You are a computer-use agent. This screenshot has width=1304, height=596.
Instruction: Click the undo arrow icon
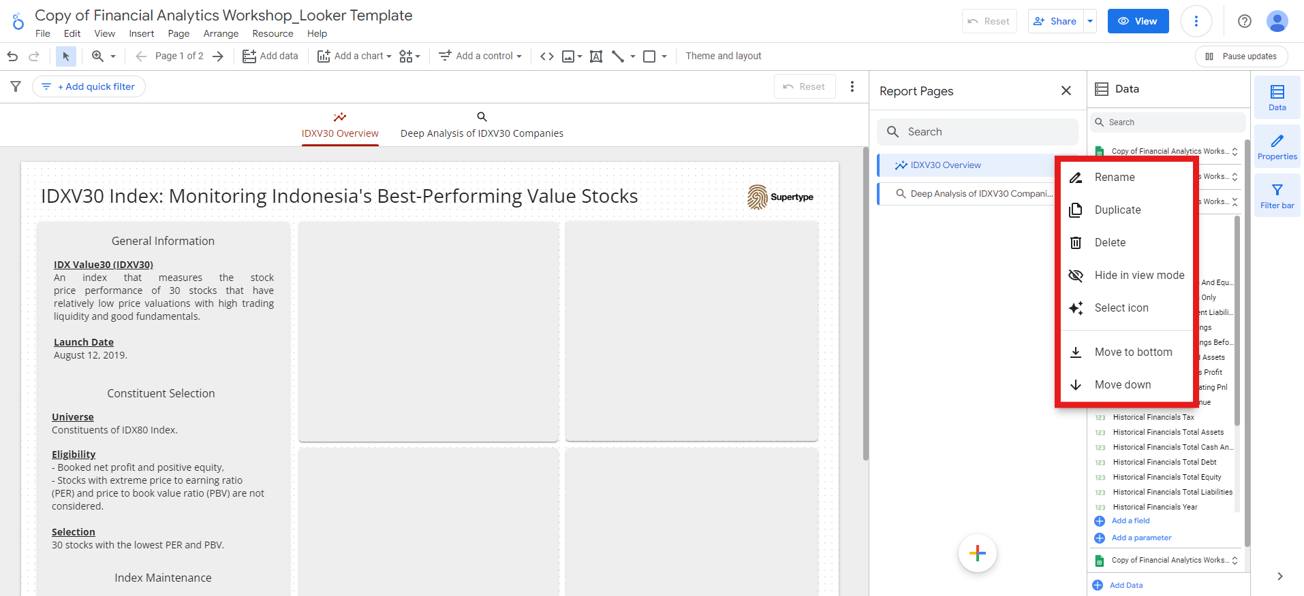[12, 56]
